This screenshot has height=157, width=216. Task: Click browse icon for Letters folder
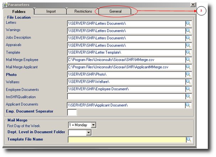(188, 24)
